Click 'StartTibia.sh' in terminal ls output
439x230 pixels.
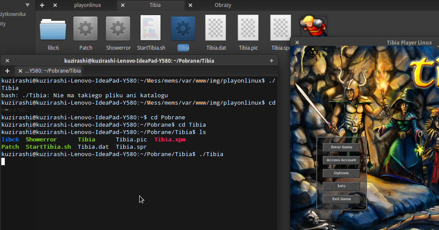[x=48, y=147]
